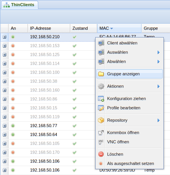Switch to the ThinClients tab

(x=19, y=5)
